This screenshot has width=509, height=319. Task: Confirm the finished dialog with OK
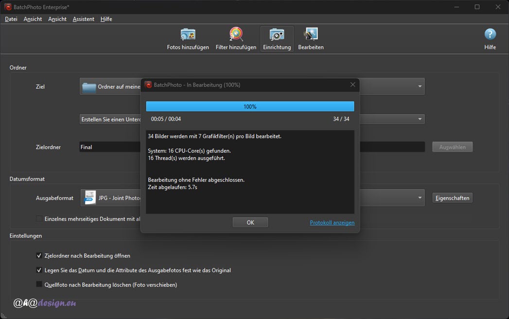tap(250, 222)
